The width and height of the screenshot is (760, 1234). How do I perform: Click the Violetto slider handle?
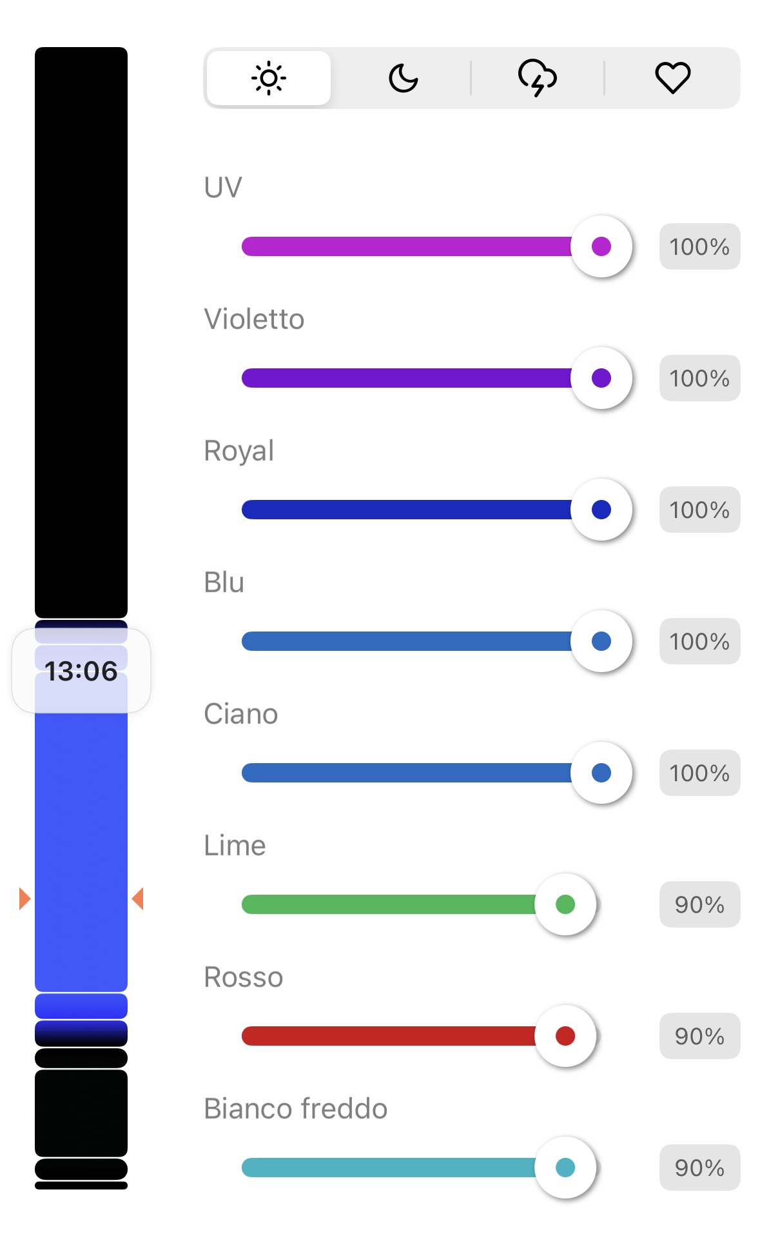click(601, 378)
